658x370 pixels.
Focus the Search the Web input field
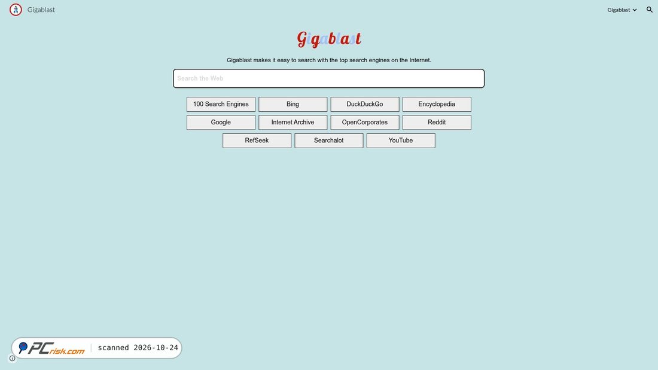328,78
